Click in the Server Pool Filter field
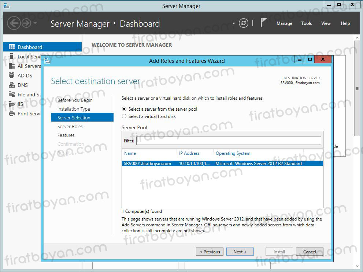Screen dimensions: 363x272 click(229, 141)
